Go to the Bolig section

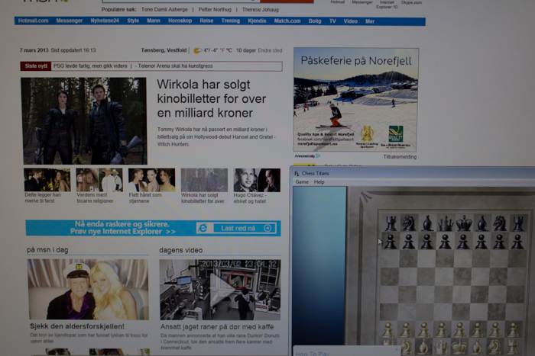(315, 21)
